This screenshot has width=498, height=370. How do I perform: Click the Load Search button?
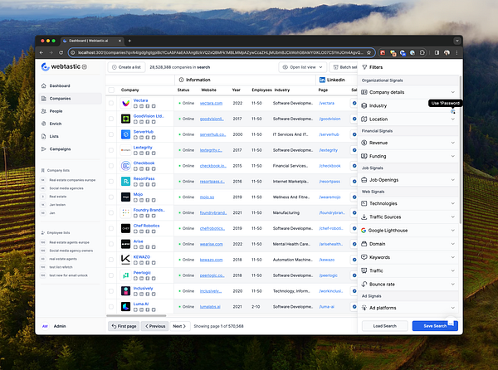coord(384,326)
